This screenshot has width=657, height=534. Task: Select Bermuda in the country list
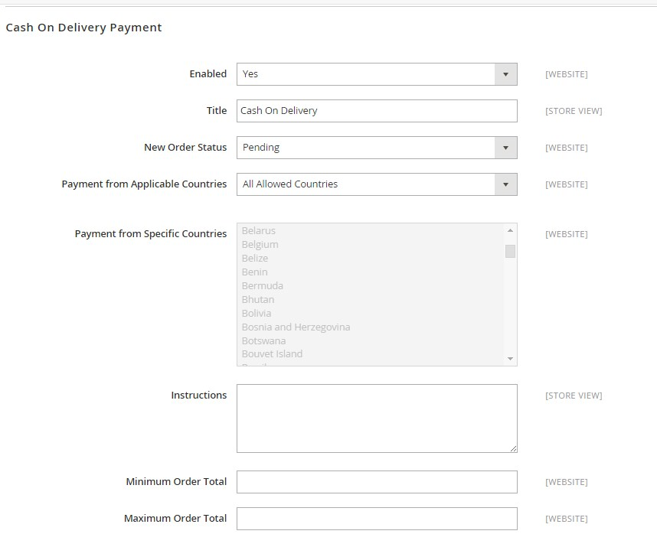point(263,286)
